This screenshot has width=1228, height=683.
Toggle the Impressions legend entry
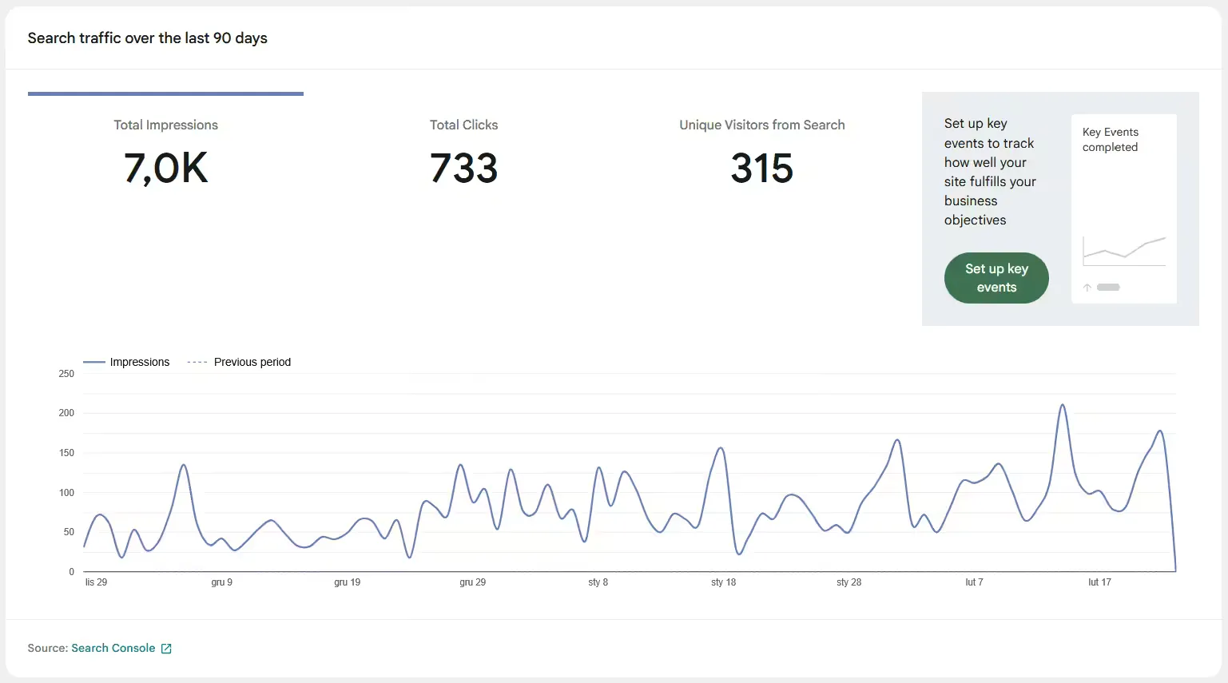[x=127, y=362]
